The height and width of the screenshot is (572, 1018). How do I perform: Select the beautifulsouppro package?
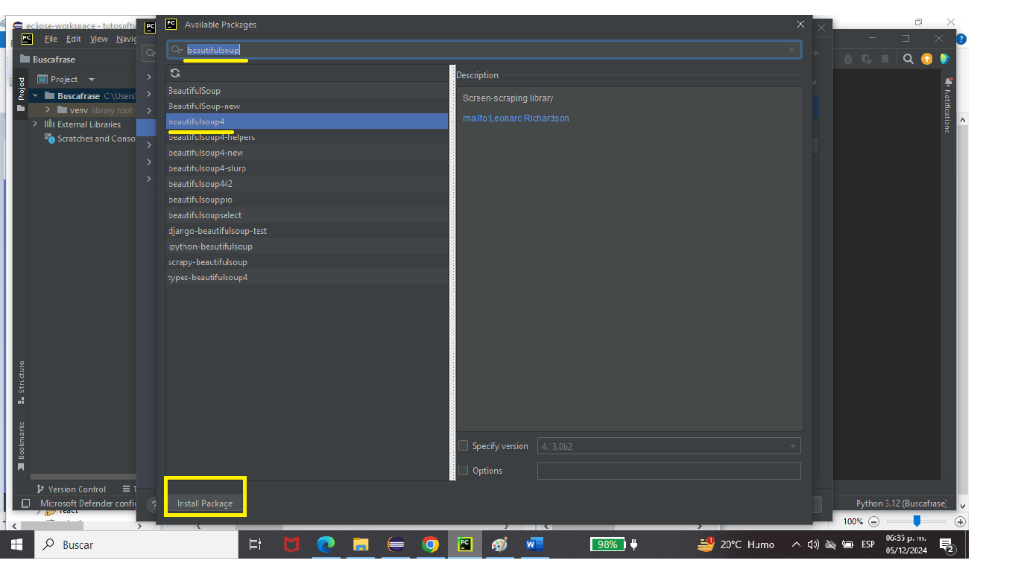point(307,200)
